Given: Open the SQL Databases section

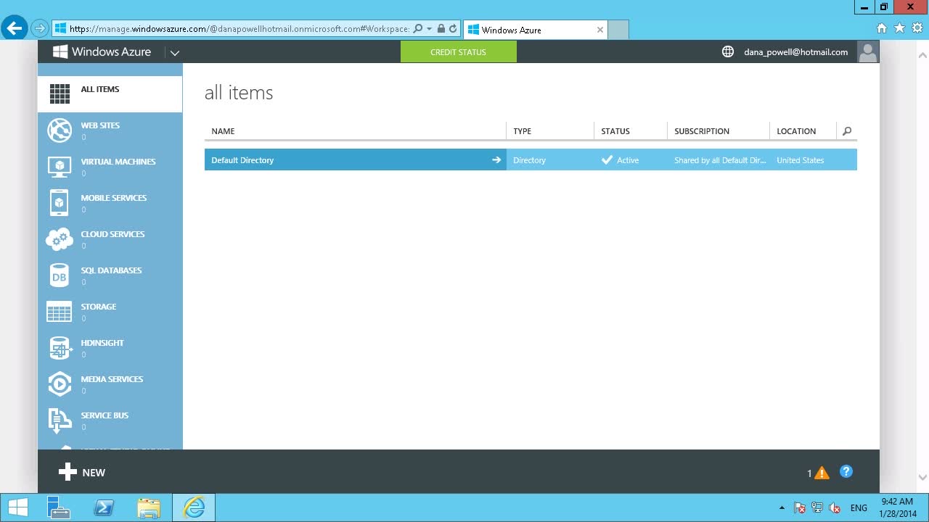Looking at the screenshot, I should point(111,271).
